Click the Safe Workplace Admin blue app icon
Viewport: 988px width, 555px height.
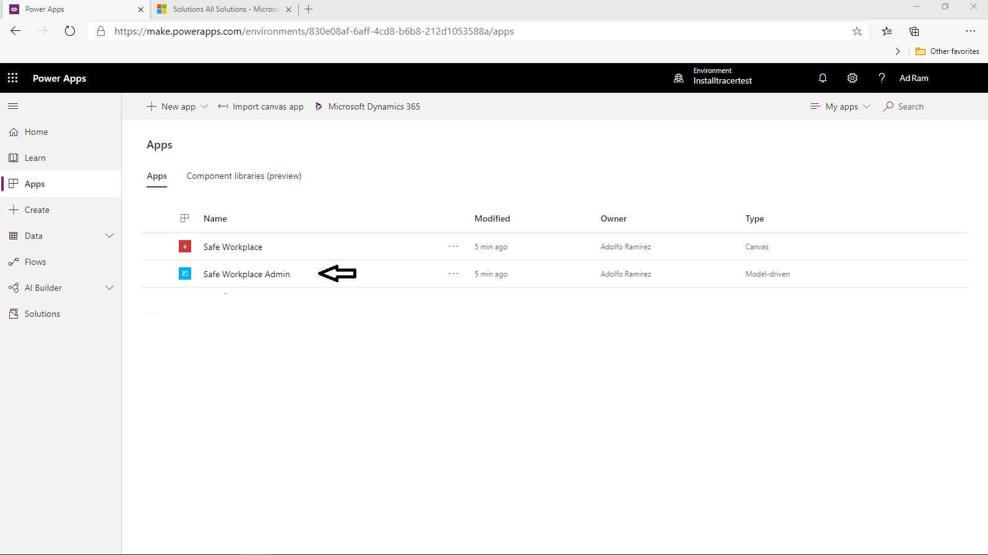click(x=185, y=273)
